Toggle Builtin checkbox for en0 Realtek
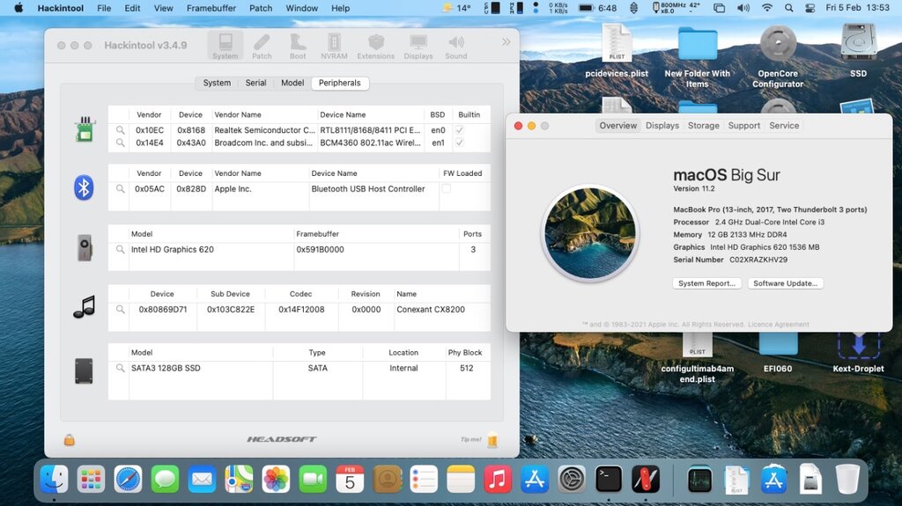This screenshot has height=506, width=902. (x=459, y=130)
